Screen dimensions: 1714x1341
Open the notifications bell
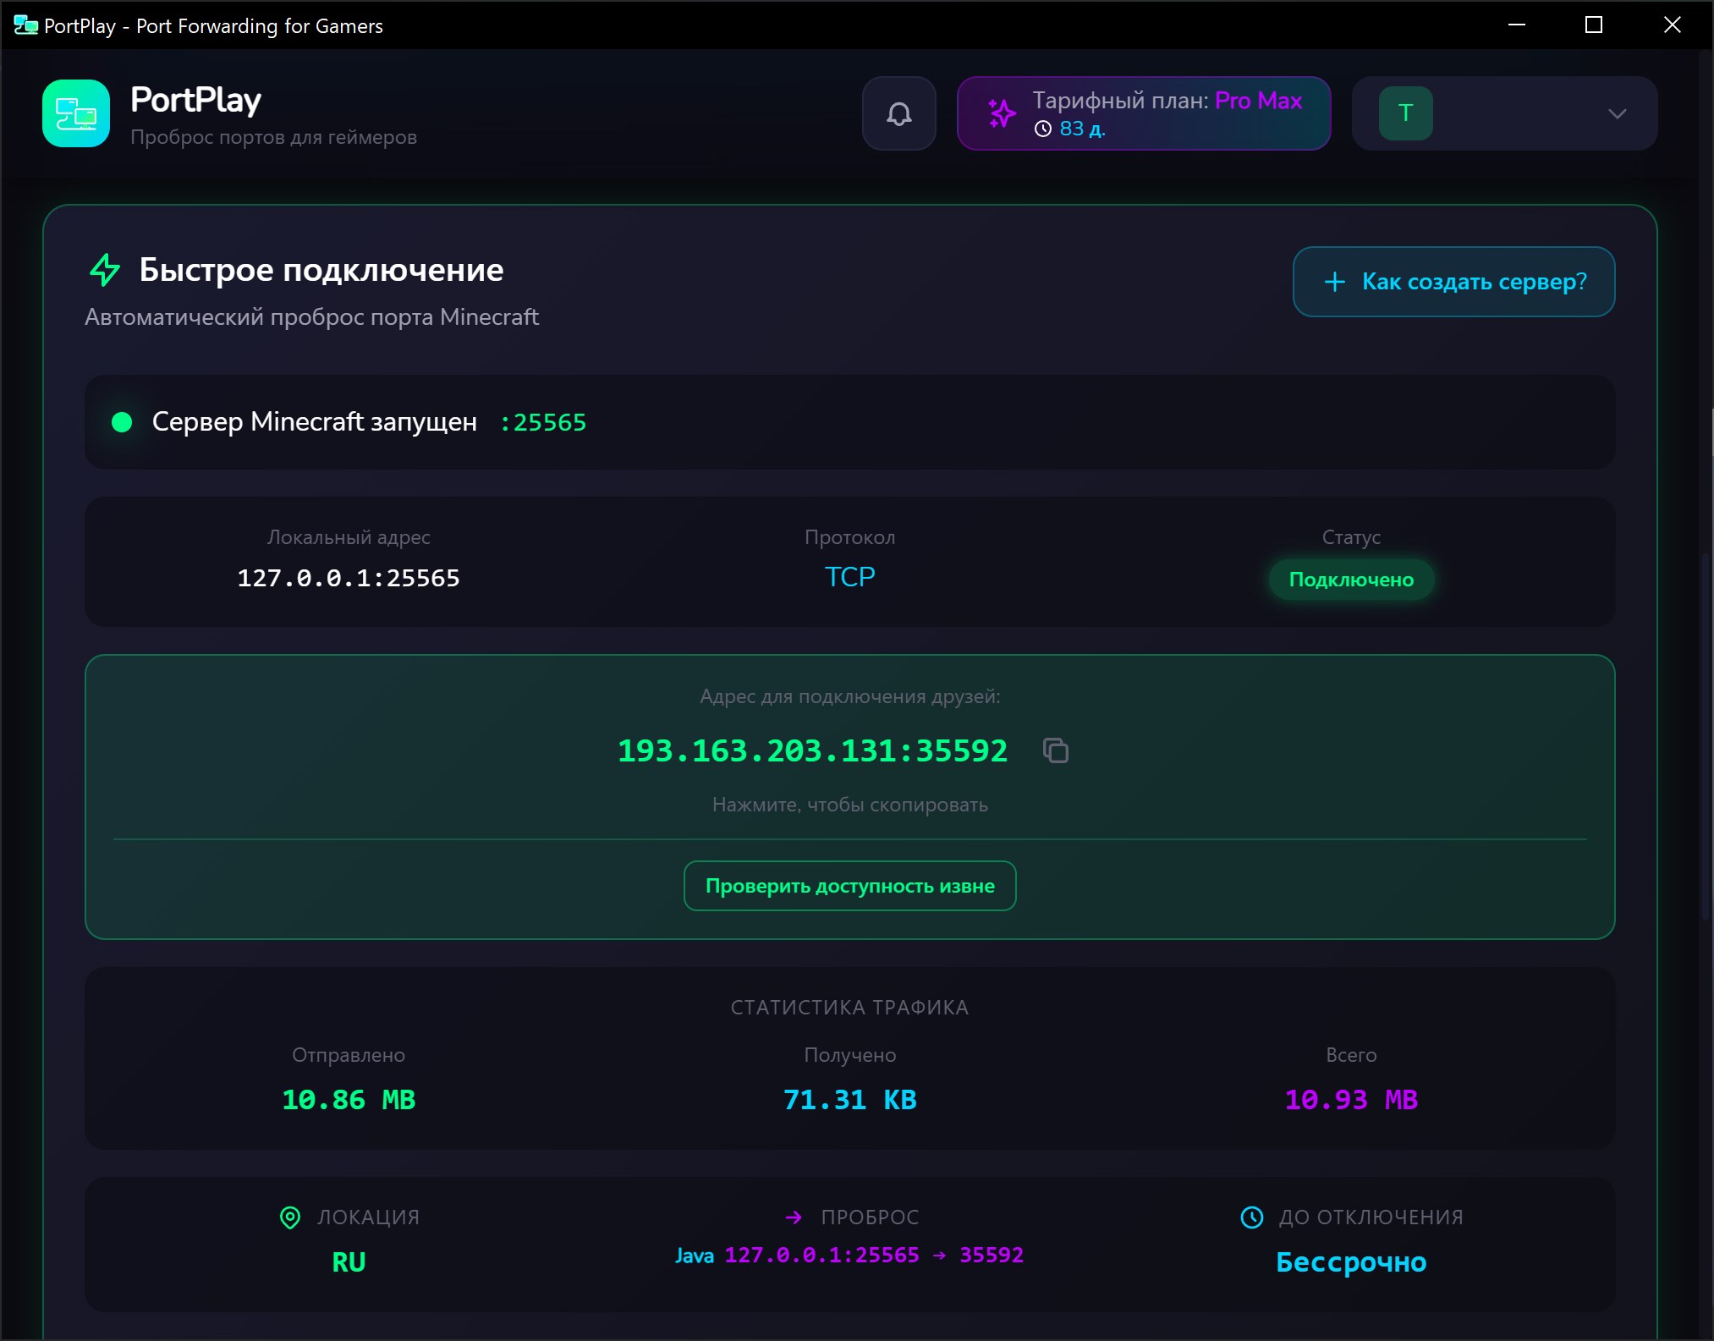pos(898,113)
